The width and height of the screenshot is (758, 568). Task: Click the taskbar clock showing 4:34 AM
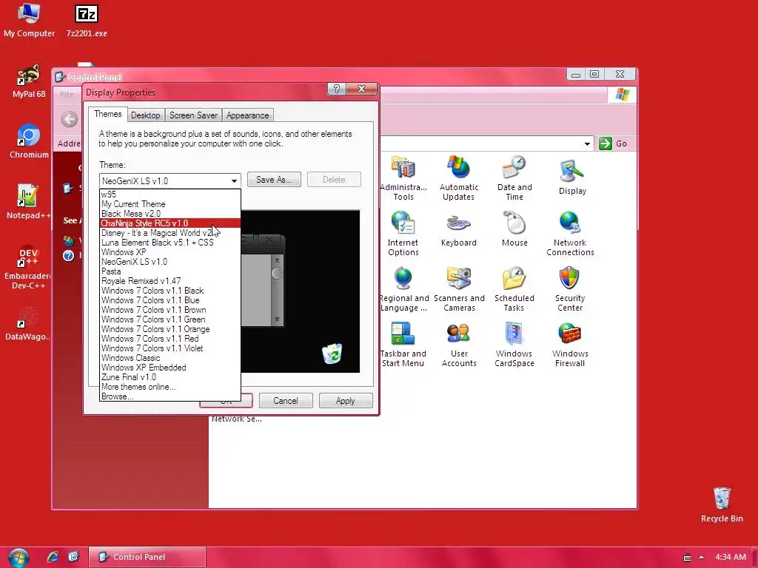[x=731, y=557]
